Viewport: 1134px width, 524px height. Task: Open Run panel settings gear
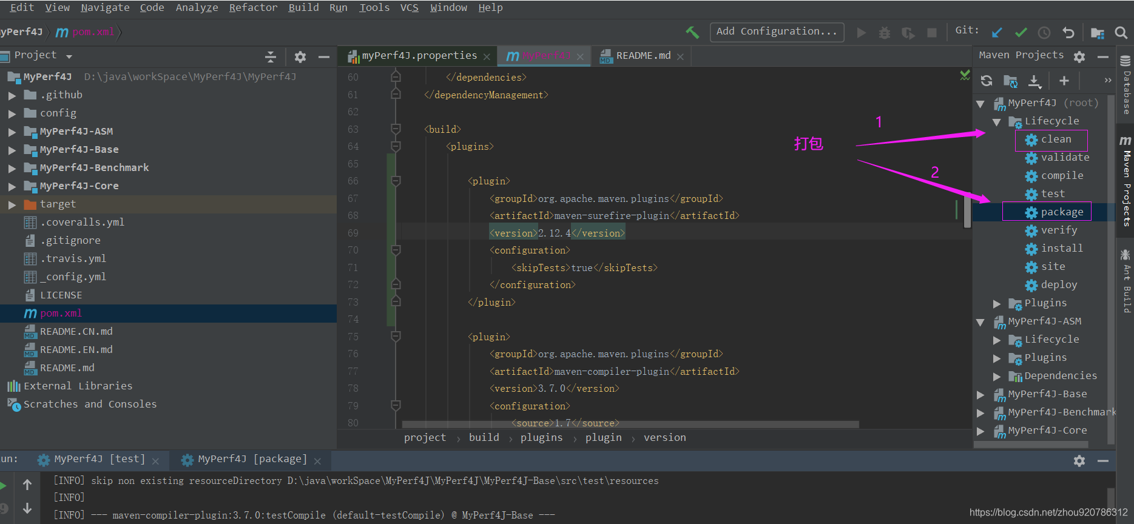[x=1079, y=461]
